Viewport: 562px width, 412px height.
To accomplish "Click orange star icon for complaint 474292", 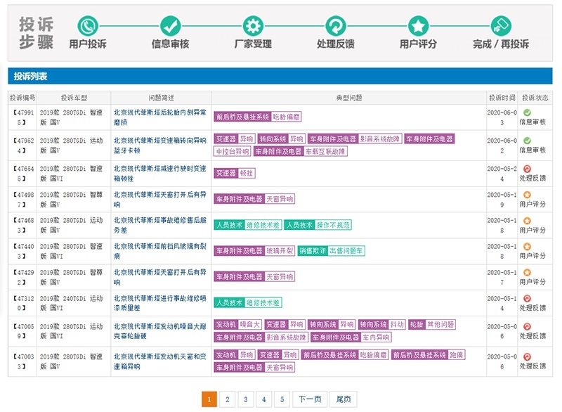I will [528, 272].
